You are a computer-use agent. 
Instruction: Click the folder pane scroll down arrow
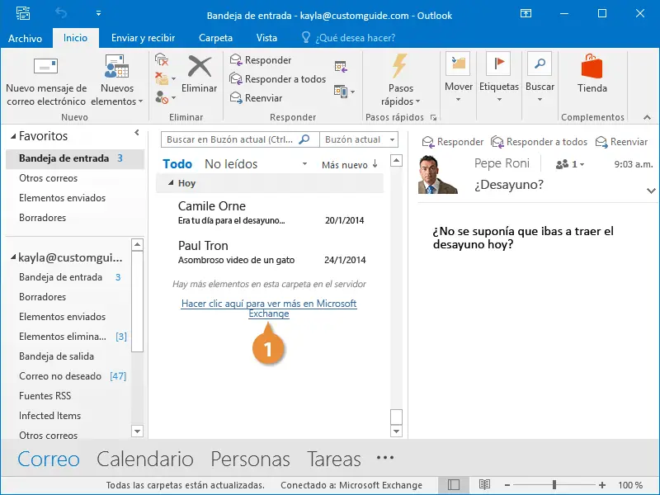click(137, 431)
